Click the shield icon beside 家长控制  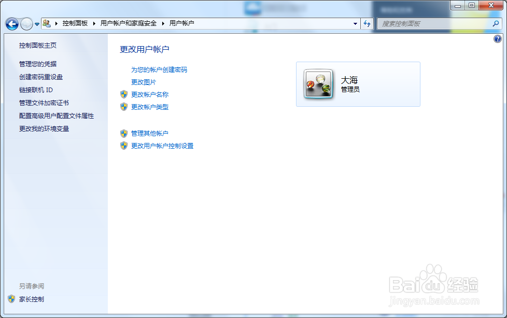coord(11,299)
